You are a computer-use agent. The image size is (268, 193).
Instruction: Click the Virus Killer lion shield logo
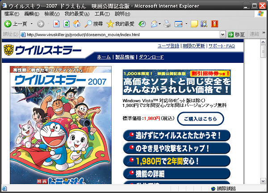click(x=8, y=50)
